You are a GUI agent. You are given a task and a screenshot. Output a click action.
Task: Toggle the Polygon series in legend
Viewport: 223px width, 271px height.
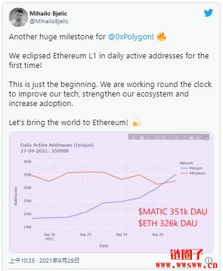point(191,168)
